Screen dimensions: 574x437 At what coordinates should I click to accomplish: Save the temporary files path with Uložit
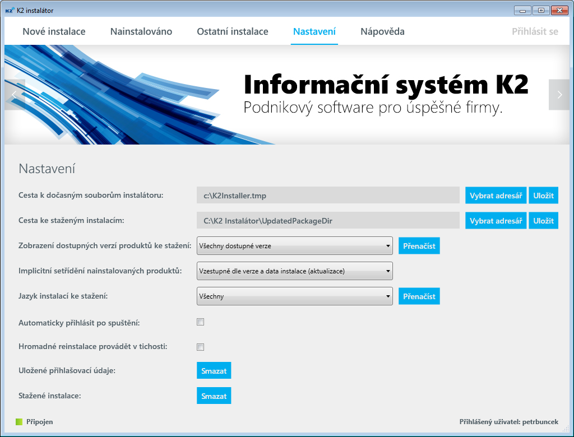point(543,196)
